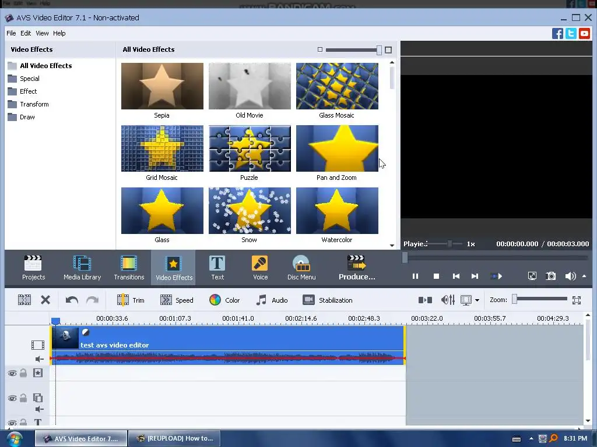
Task: Mute the overlay track audio
Action: (39, 409)
